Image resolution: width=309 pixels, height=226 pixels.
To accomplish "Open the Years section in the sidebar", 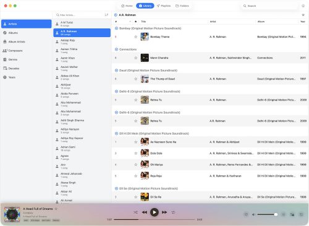I will [x=26, y=77].
